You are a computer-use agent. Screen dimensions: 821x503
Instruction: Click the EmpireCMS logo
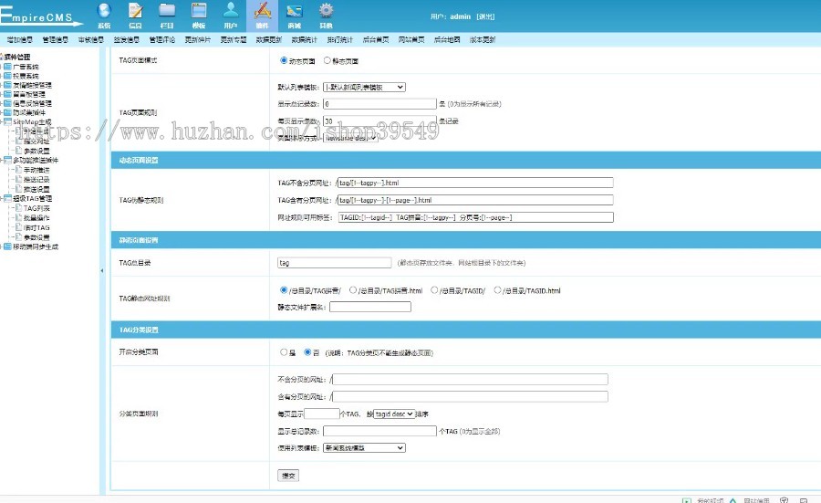tap(41, 16)
